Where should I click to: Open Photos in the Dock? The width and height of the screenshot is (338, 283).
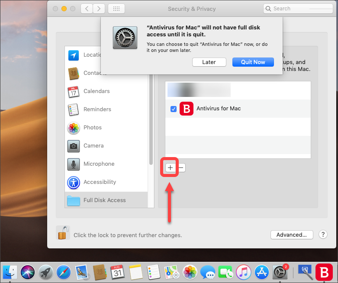pyautogui.click(x=190, y=272)
